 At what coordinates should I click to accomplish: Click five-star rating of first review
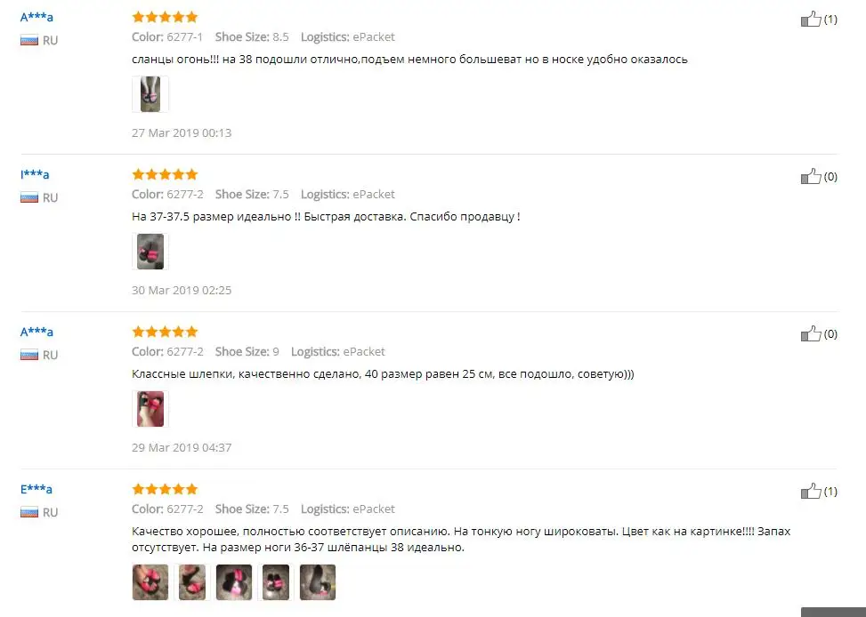(x=165, y=17)
